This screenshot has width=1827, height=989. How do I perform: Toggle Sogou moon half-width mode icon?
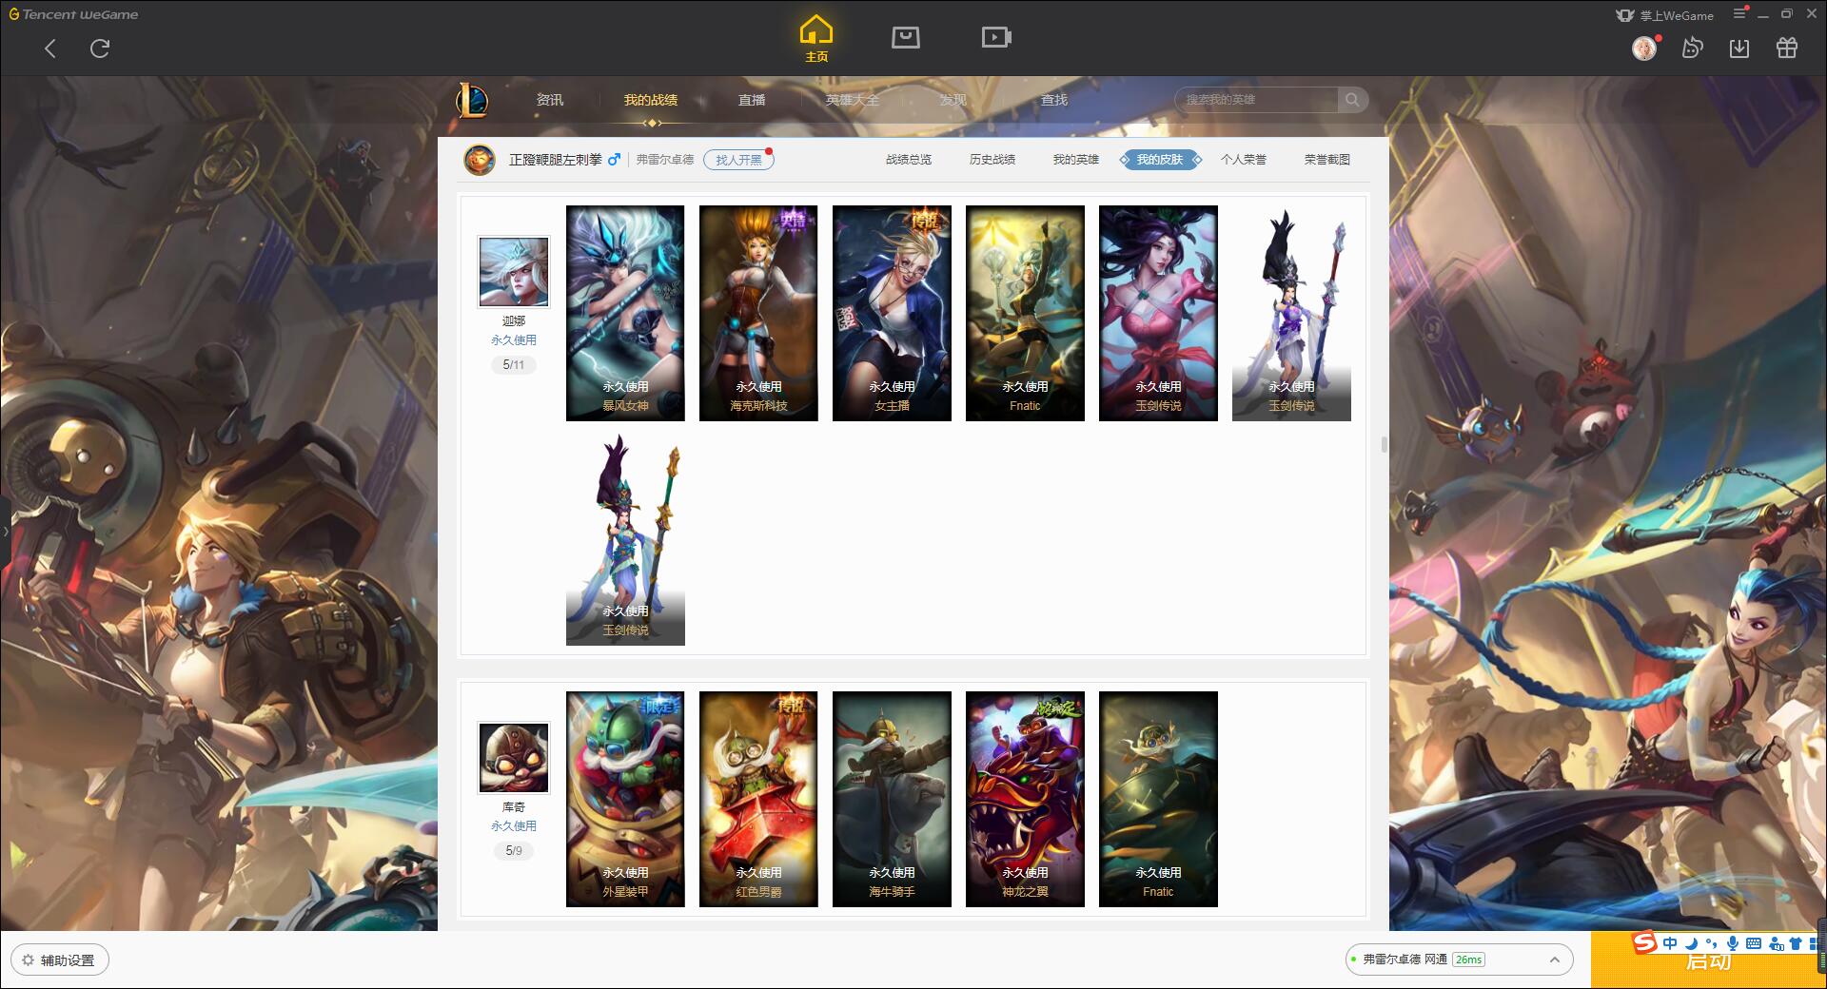1691,943
